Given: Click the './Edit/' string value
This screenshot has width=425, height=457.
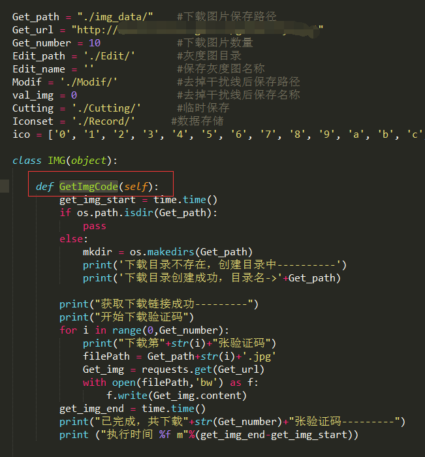Looking at the screenshot, I should pyautogui.click(x=109, y=56).
